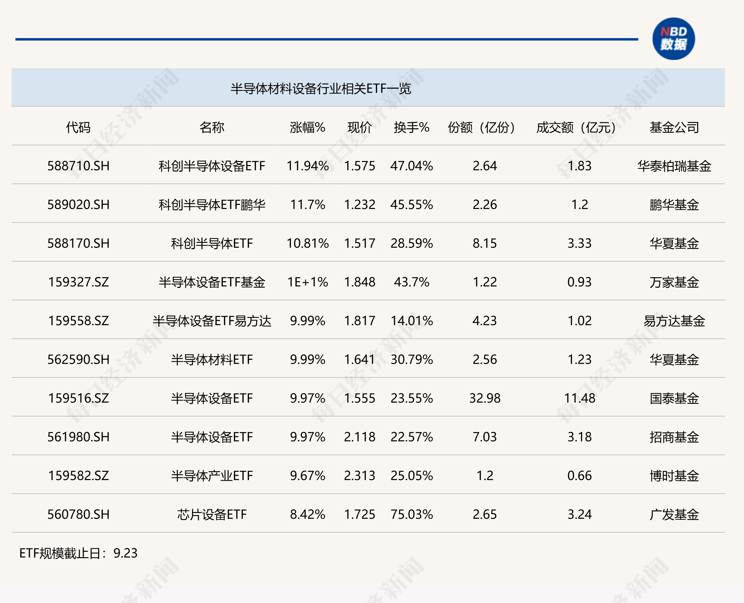Click the 换手% column header

(412, 128)
